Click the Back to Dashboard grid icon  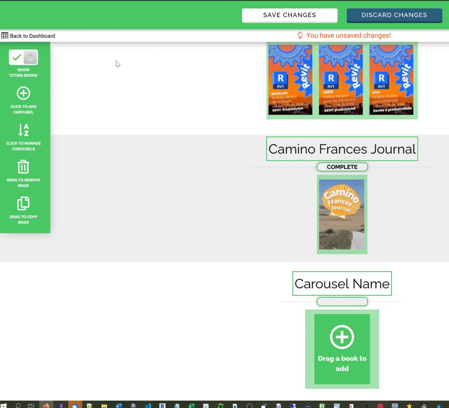coord(5,36)
